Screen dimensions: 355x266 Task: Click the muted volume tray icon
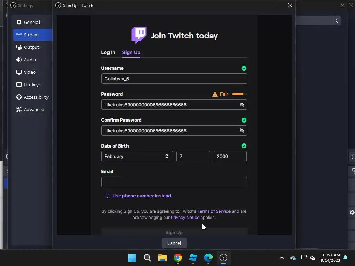point(313,258)
